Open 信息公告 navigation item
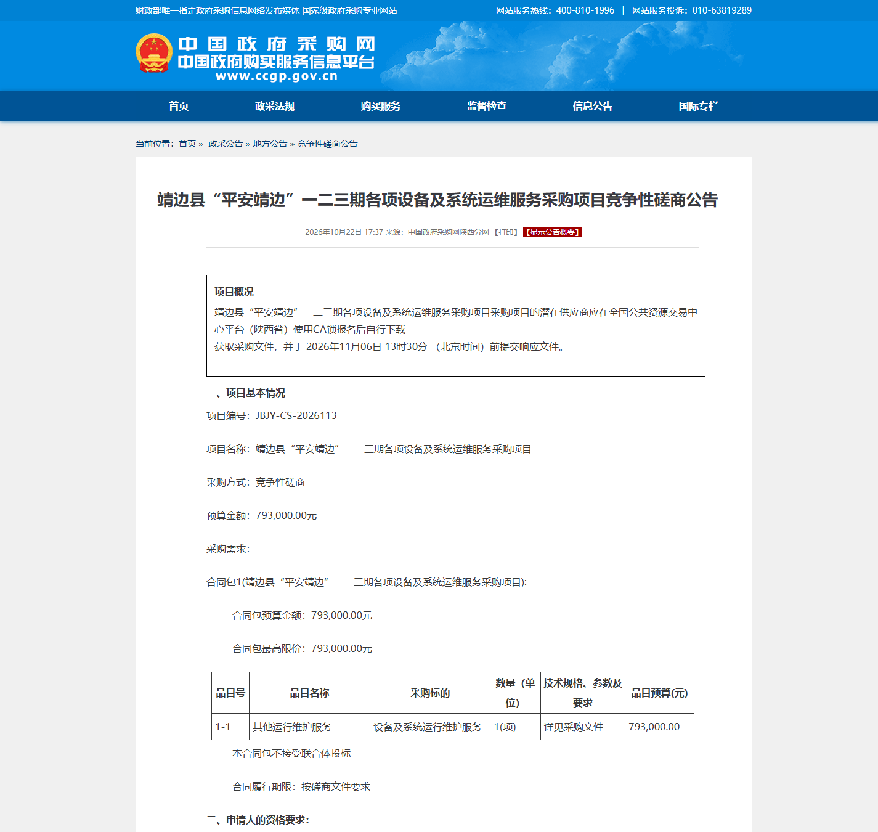This screenshot has width=878, height=832. pyautogui.click(x=593, y=106)
